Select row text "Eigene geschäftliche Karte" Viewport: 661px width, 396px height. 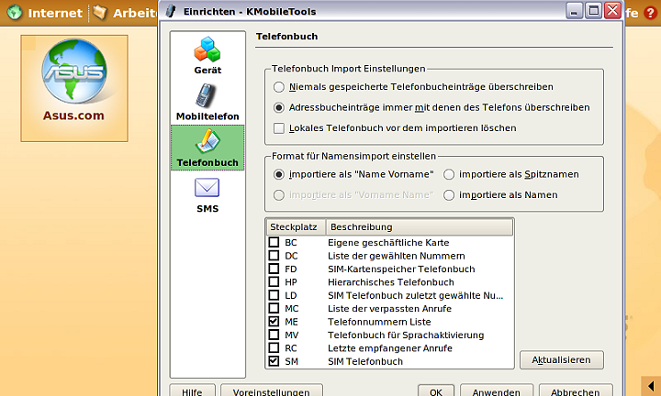tap(388, 243)
